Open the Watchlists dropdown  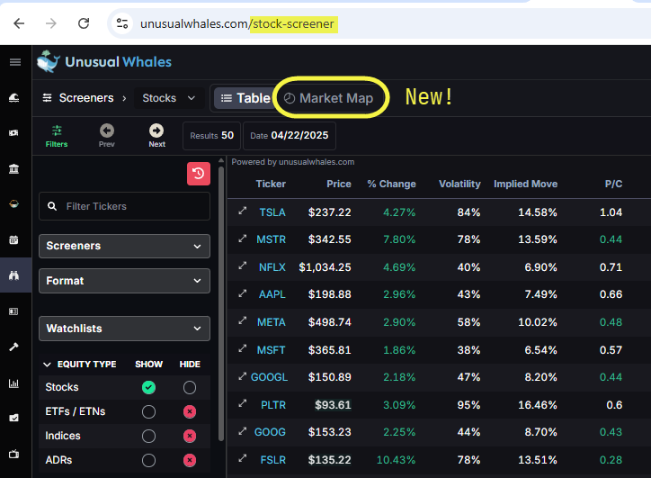tap(124, 329)
